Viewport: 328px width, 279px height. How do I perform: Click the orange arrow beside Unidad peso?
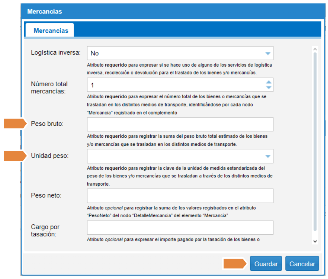[x=15, y=156]
